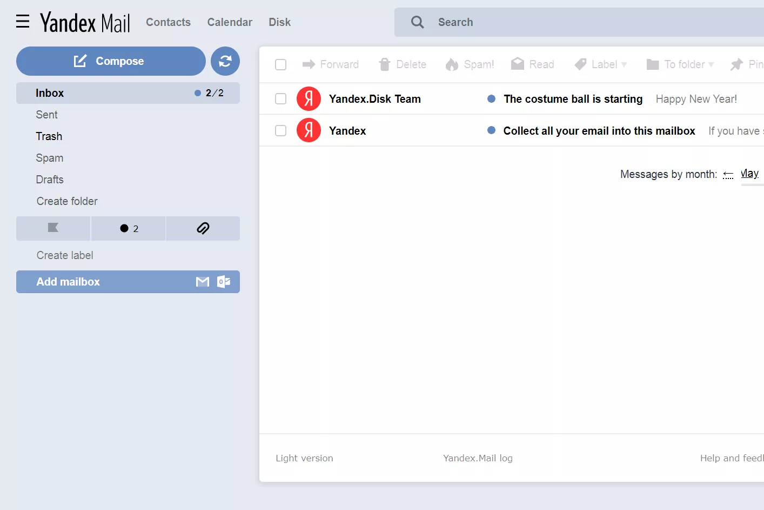Open the Contacts section
Screen dimensions: 764x510
point(168,22)
